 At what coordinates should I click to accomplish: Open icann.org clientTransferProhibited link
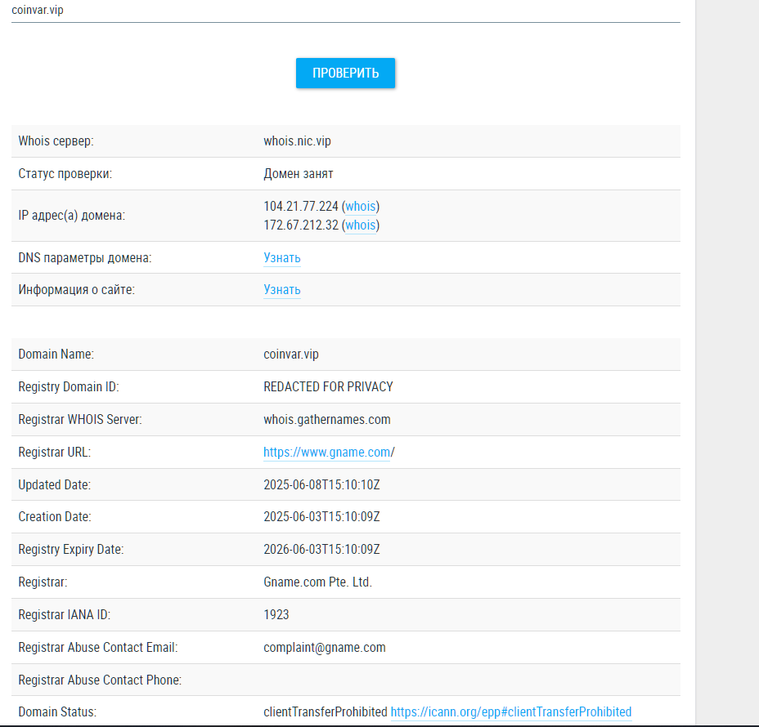pos(511,712)
